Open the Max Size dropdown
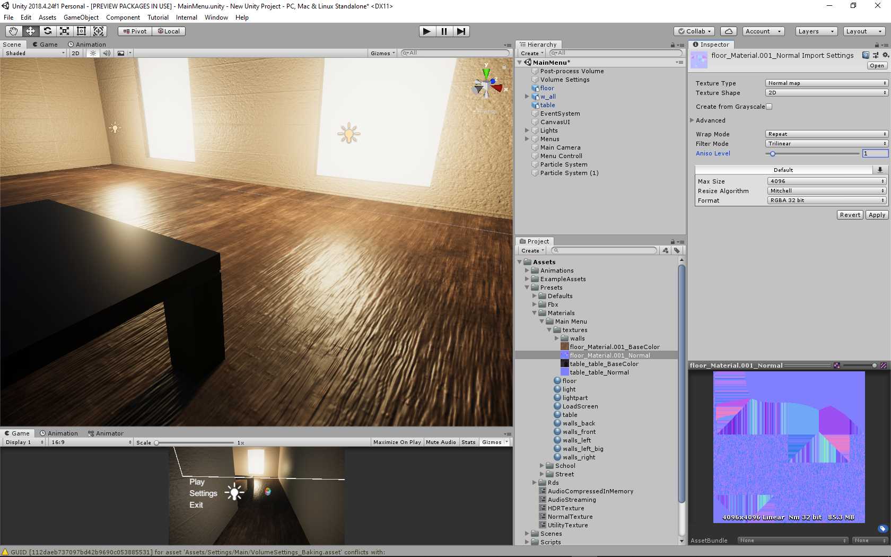This screenshot has width=891, height=557. [x=827, y=181]
